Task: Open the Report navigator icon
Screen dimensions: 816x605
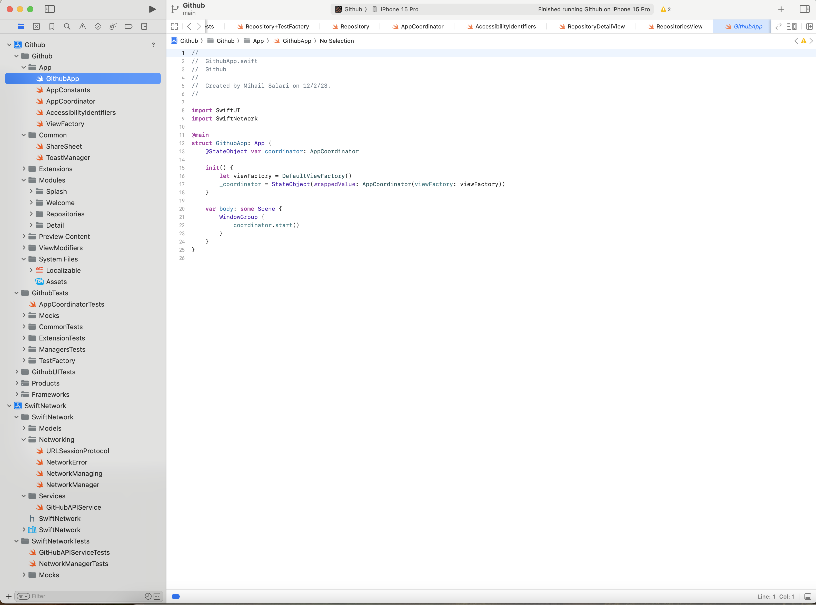Action: point(144,26)
